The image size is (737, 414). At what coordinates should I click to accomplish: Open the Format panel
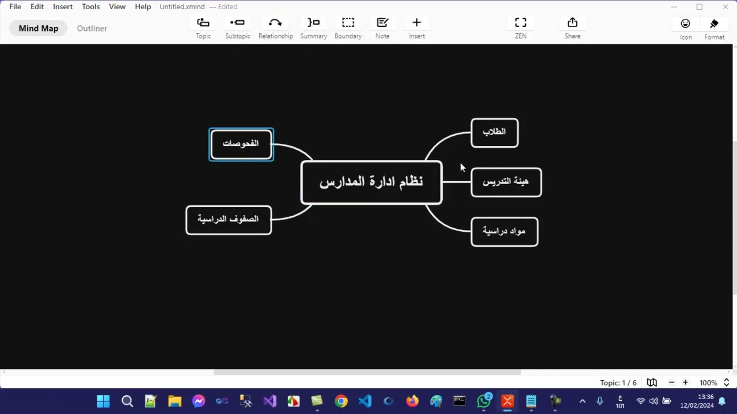pyautogui.click(x=714, y=29)
